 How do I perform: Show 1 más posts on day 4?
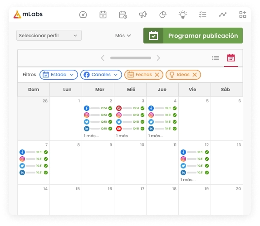pos(156,136)
